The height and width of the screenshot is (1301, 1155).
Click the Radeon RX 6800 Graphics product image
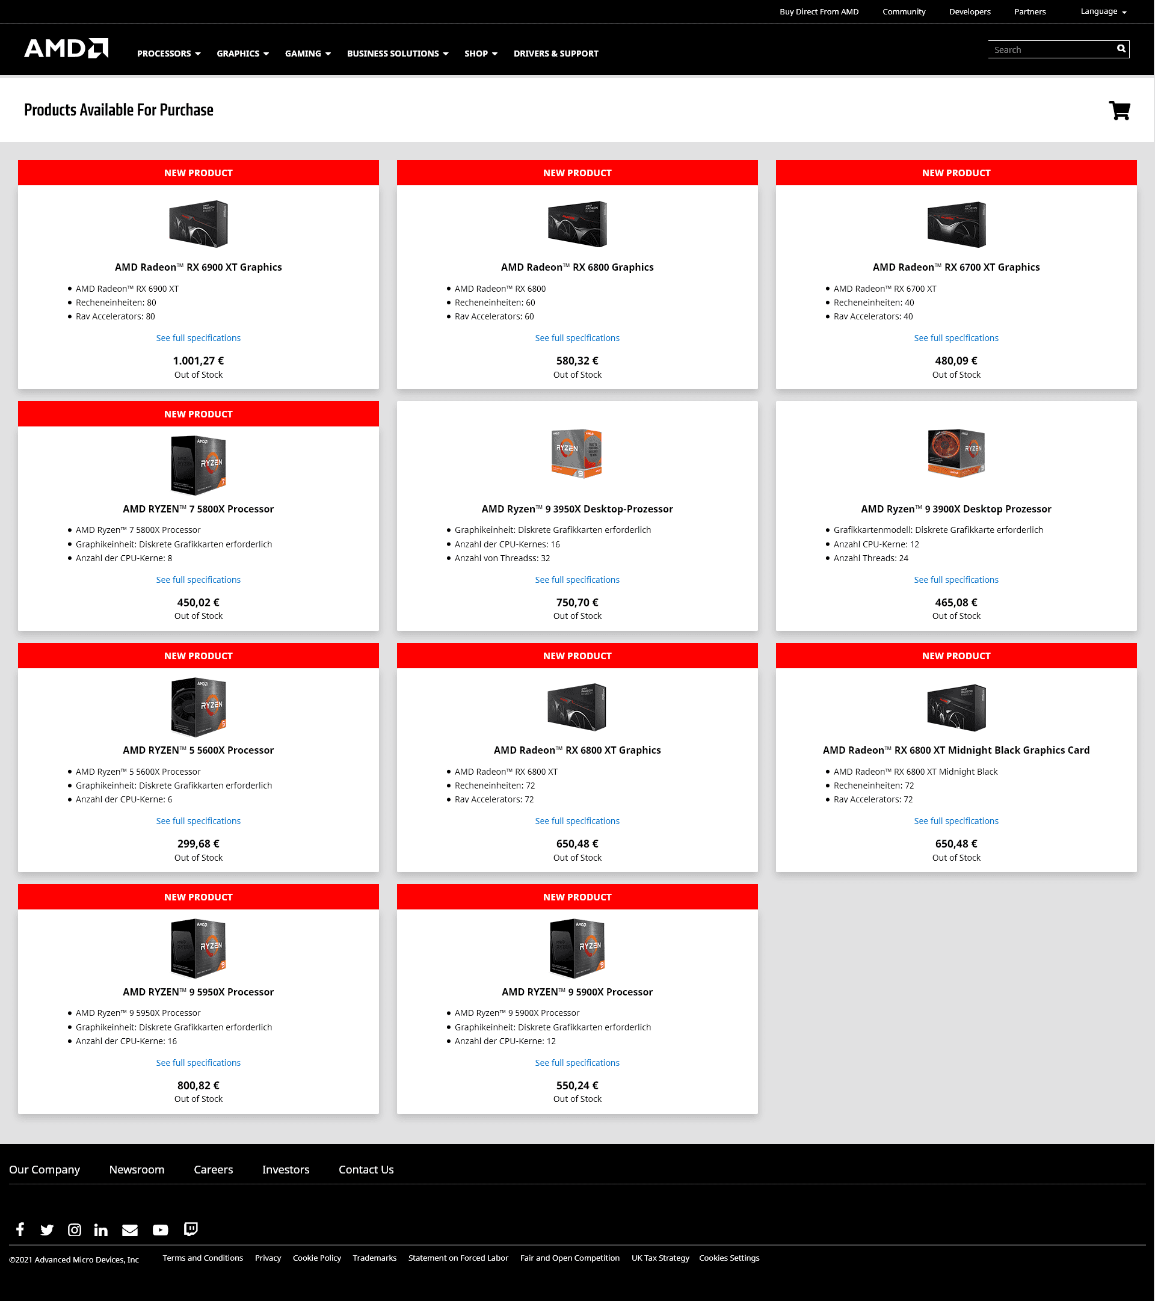[x=577, y=224]
